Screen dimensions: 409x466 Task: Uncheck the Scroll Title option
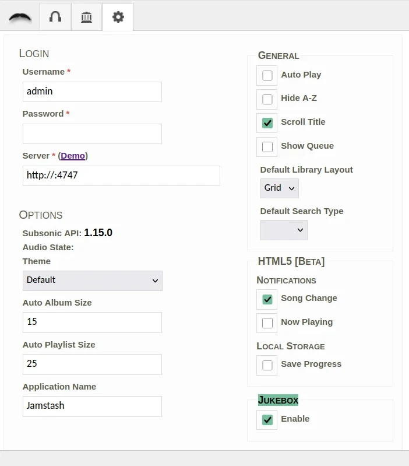tap(267, 123)
